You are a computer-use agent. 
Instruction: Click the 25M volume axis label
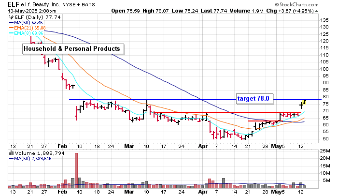(325, 151)
